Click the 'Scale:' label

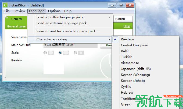point(15,52)
